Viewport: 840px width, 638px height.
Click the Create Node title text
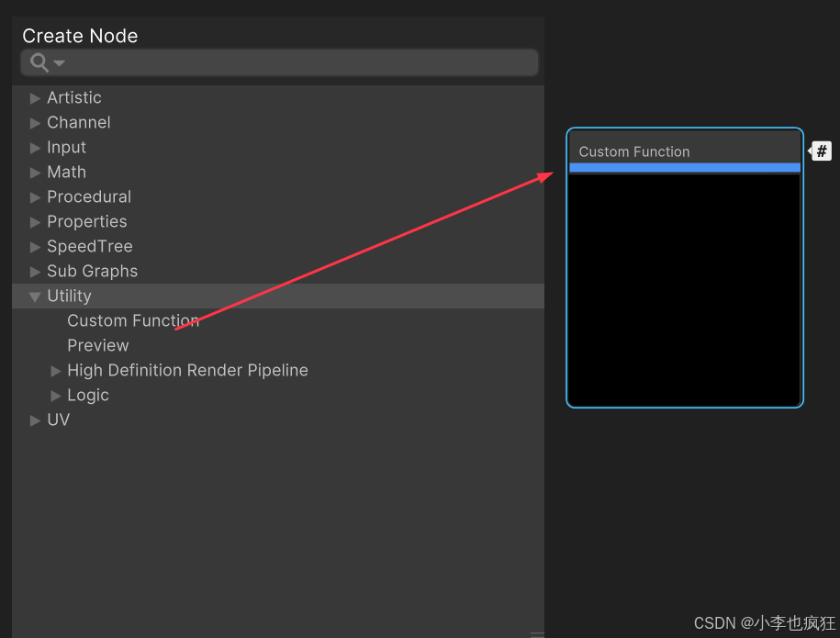tap(80, 36)
